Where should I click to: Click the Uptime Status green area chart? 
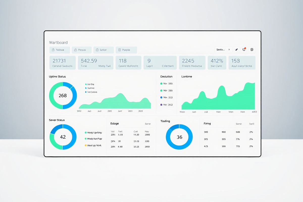pos(115,101)
